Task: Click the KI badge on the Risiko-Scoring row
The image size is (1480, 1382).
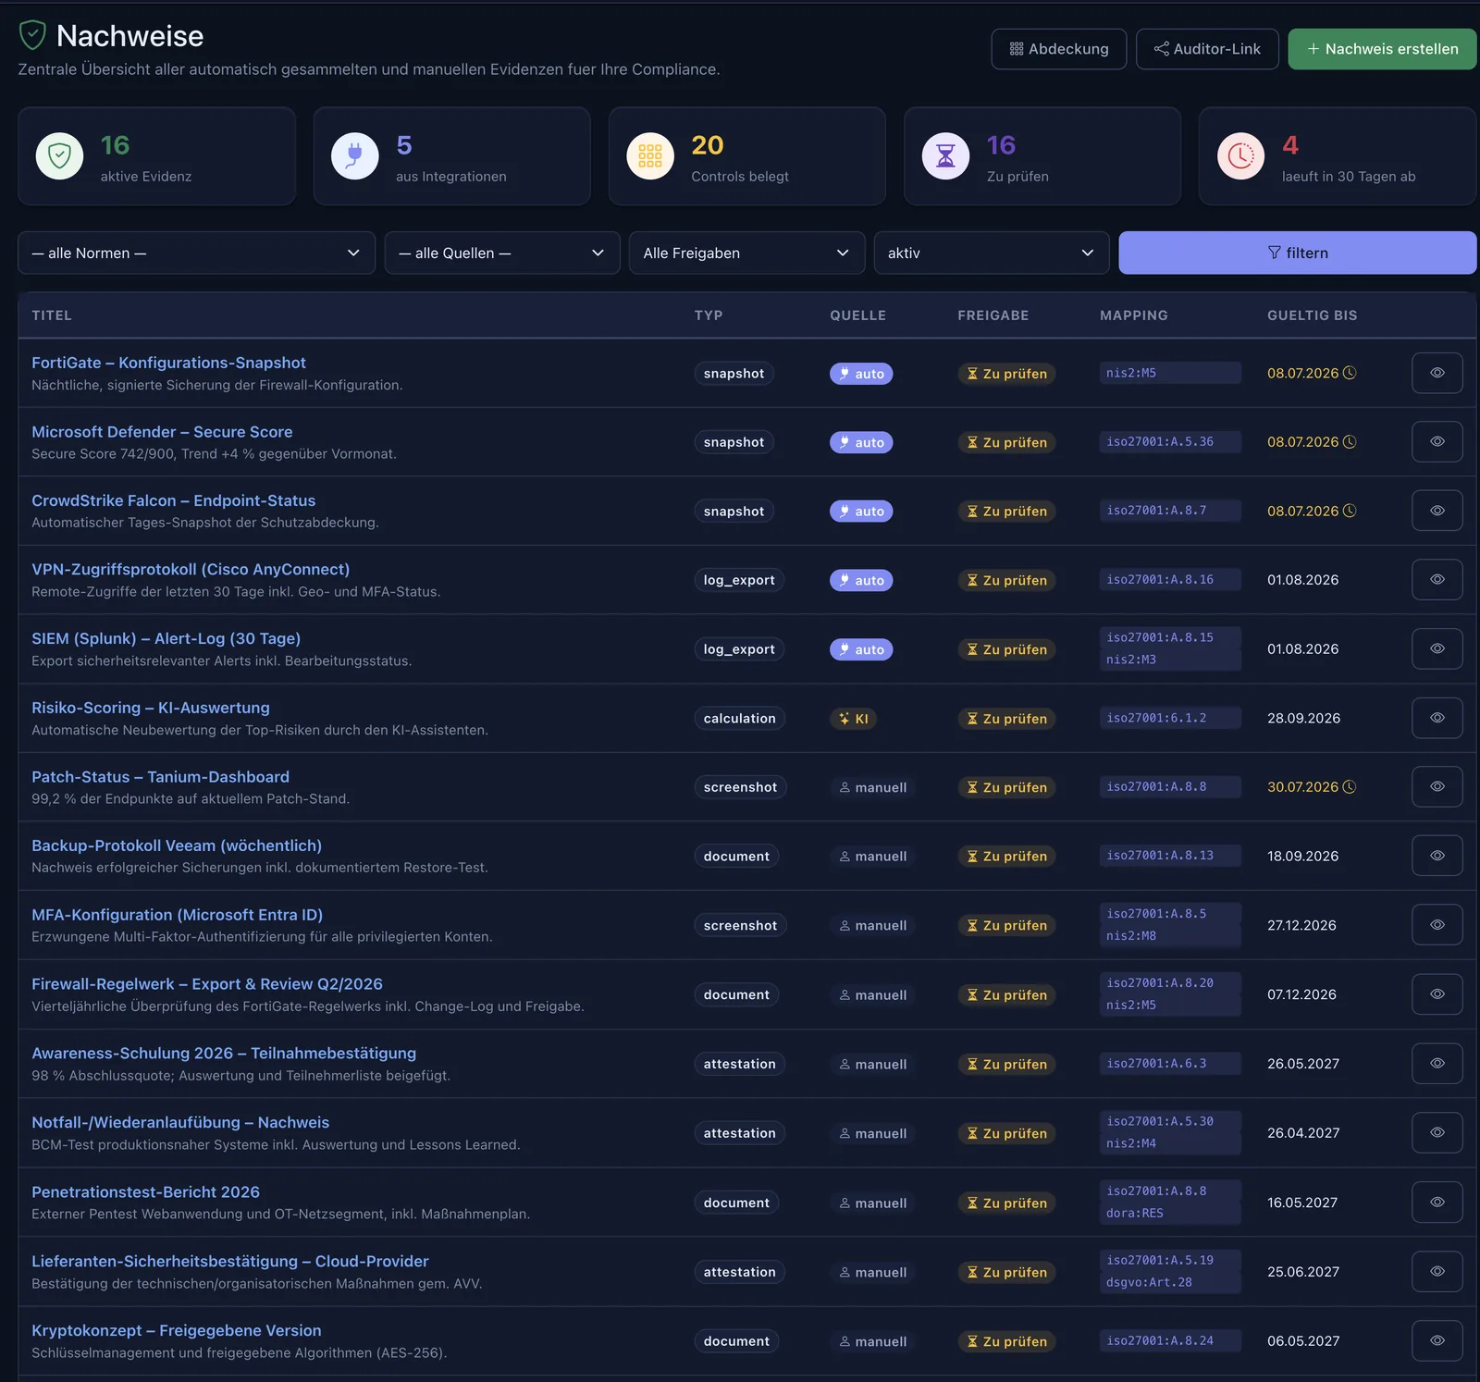Action: [x=854, y=719]
